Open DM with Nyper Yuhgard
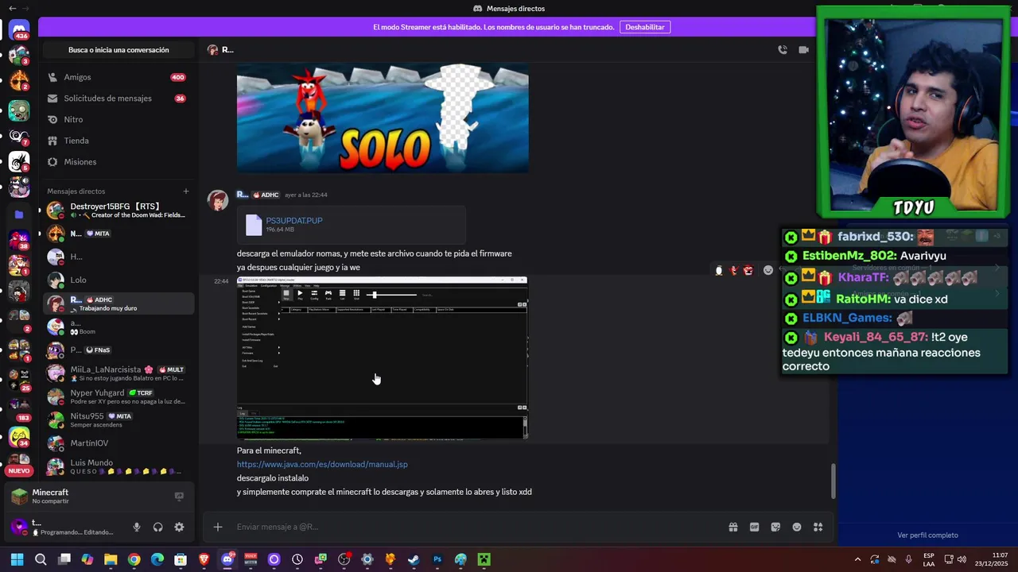This screenshot has width=1018, height=572. point(119,396)
